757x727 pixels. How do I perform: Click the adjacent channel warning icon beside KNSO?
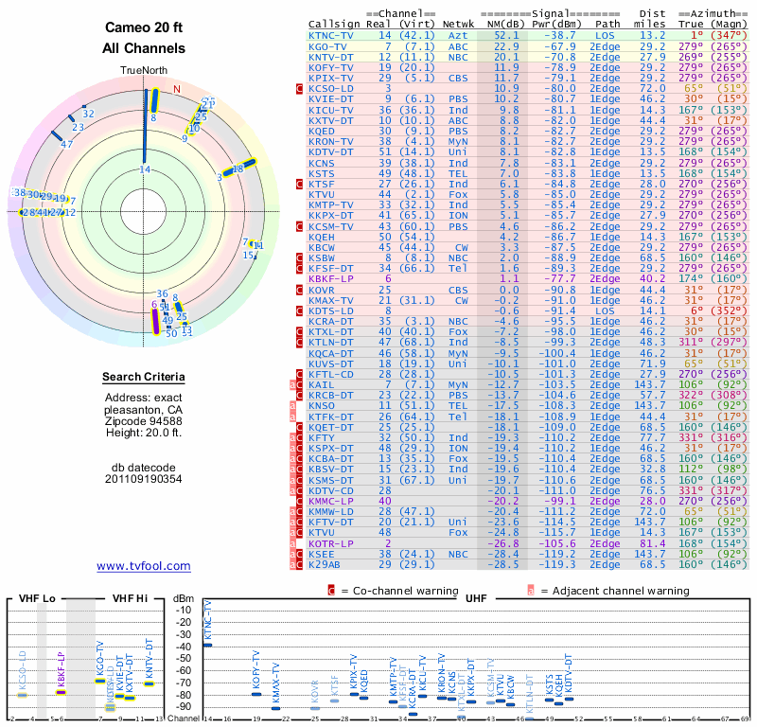293,405
